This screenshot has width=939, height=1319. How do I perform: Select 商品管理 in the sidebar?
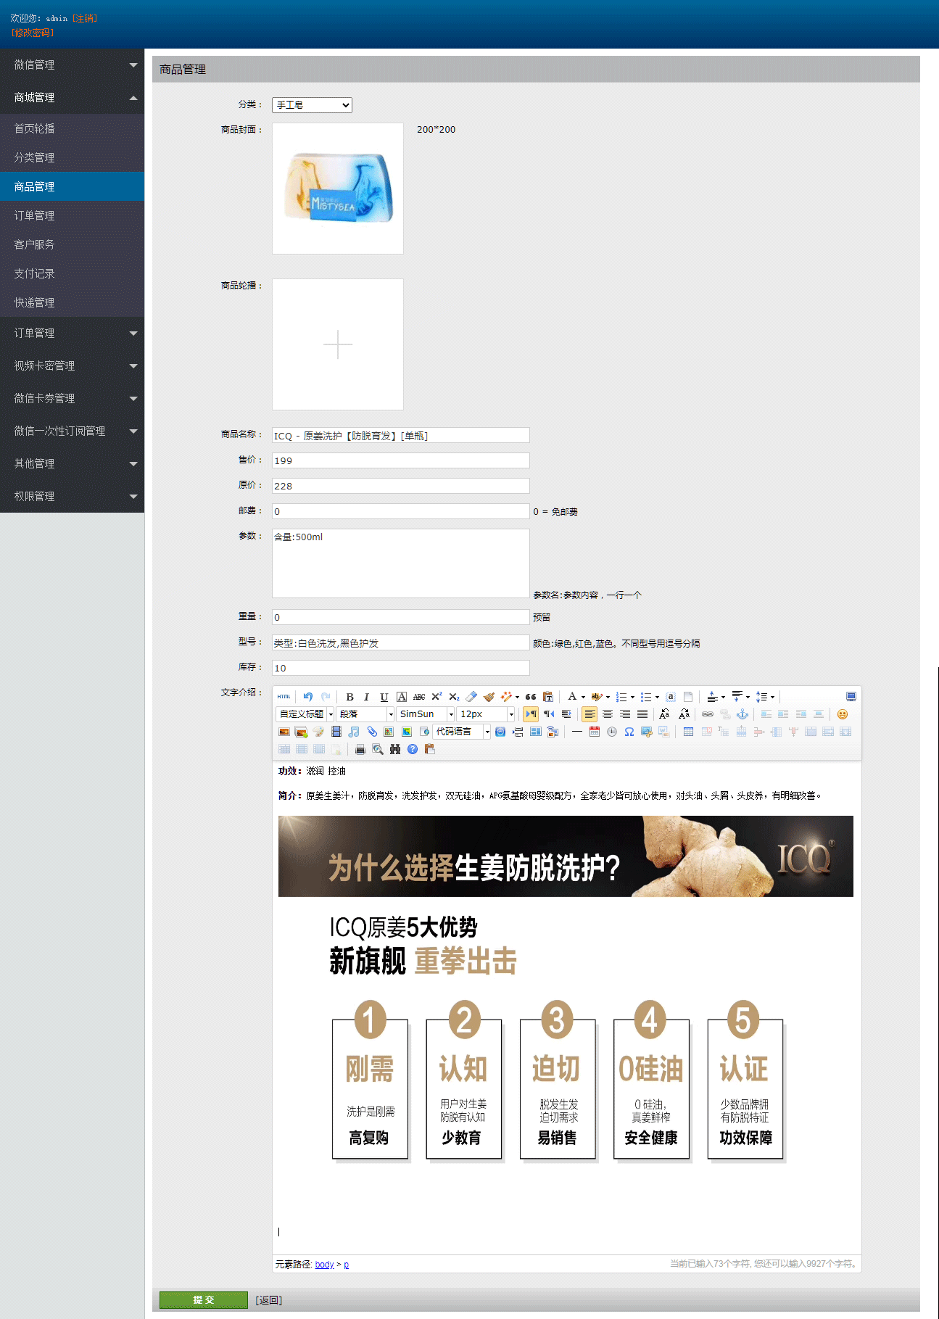coord(72,186)
